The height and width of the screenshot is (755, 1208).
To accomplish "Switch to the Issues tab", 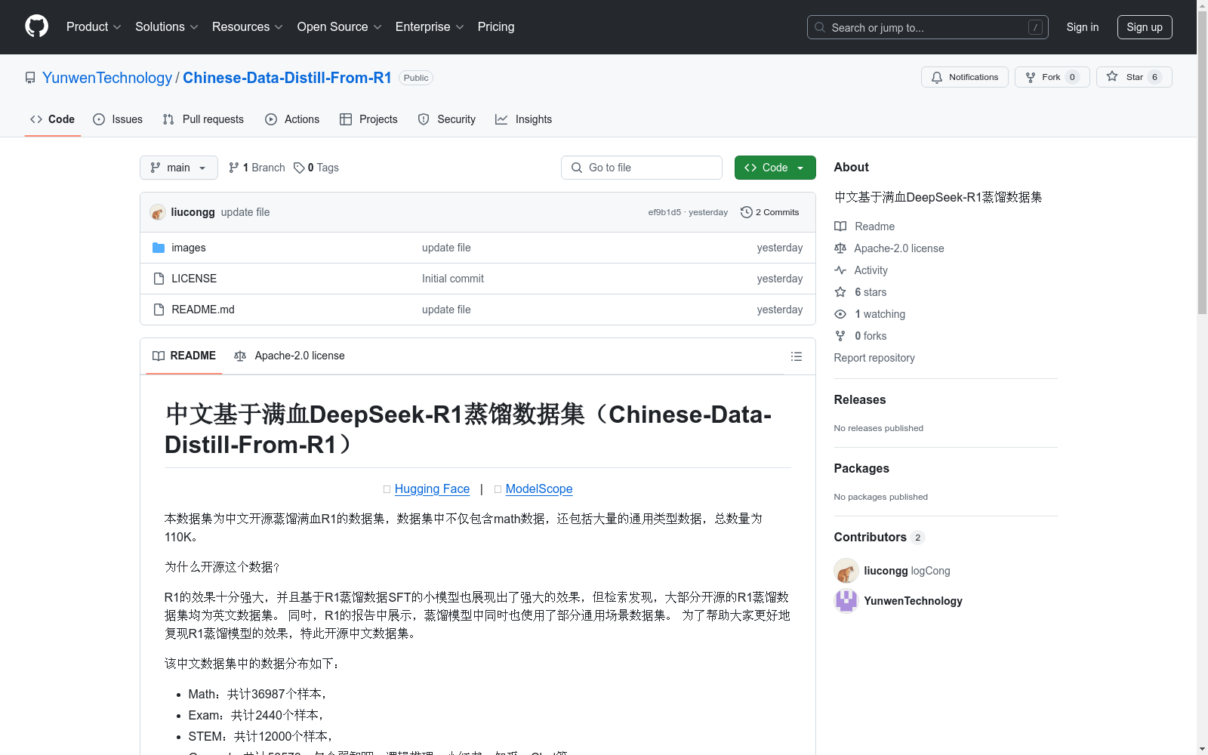I will (x=118, y=119).
